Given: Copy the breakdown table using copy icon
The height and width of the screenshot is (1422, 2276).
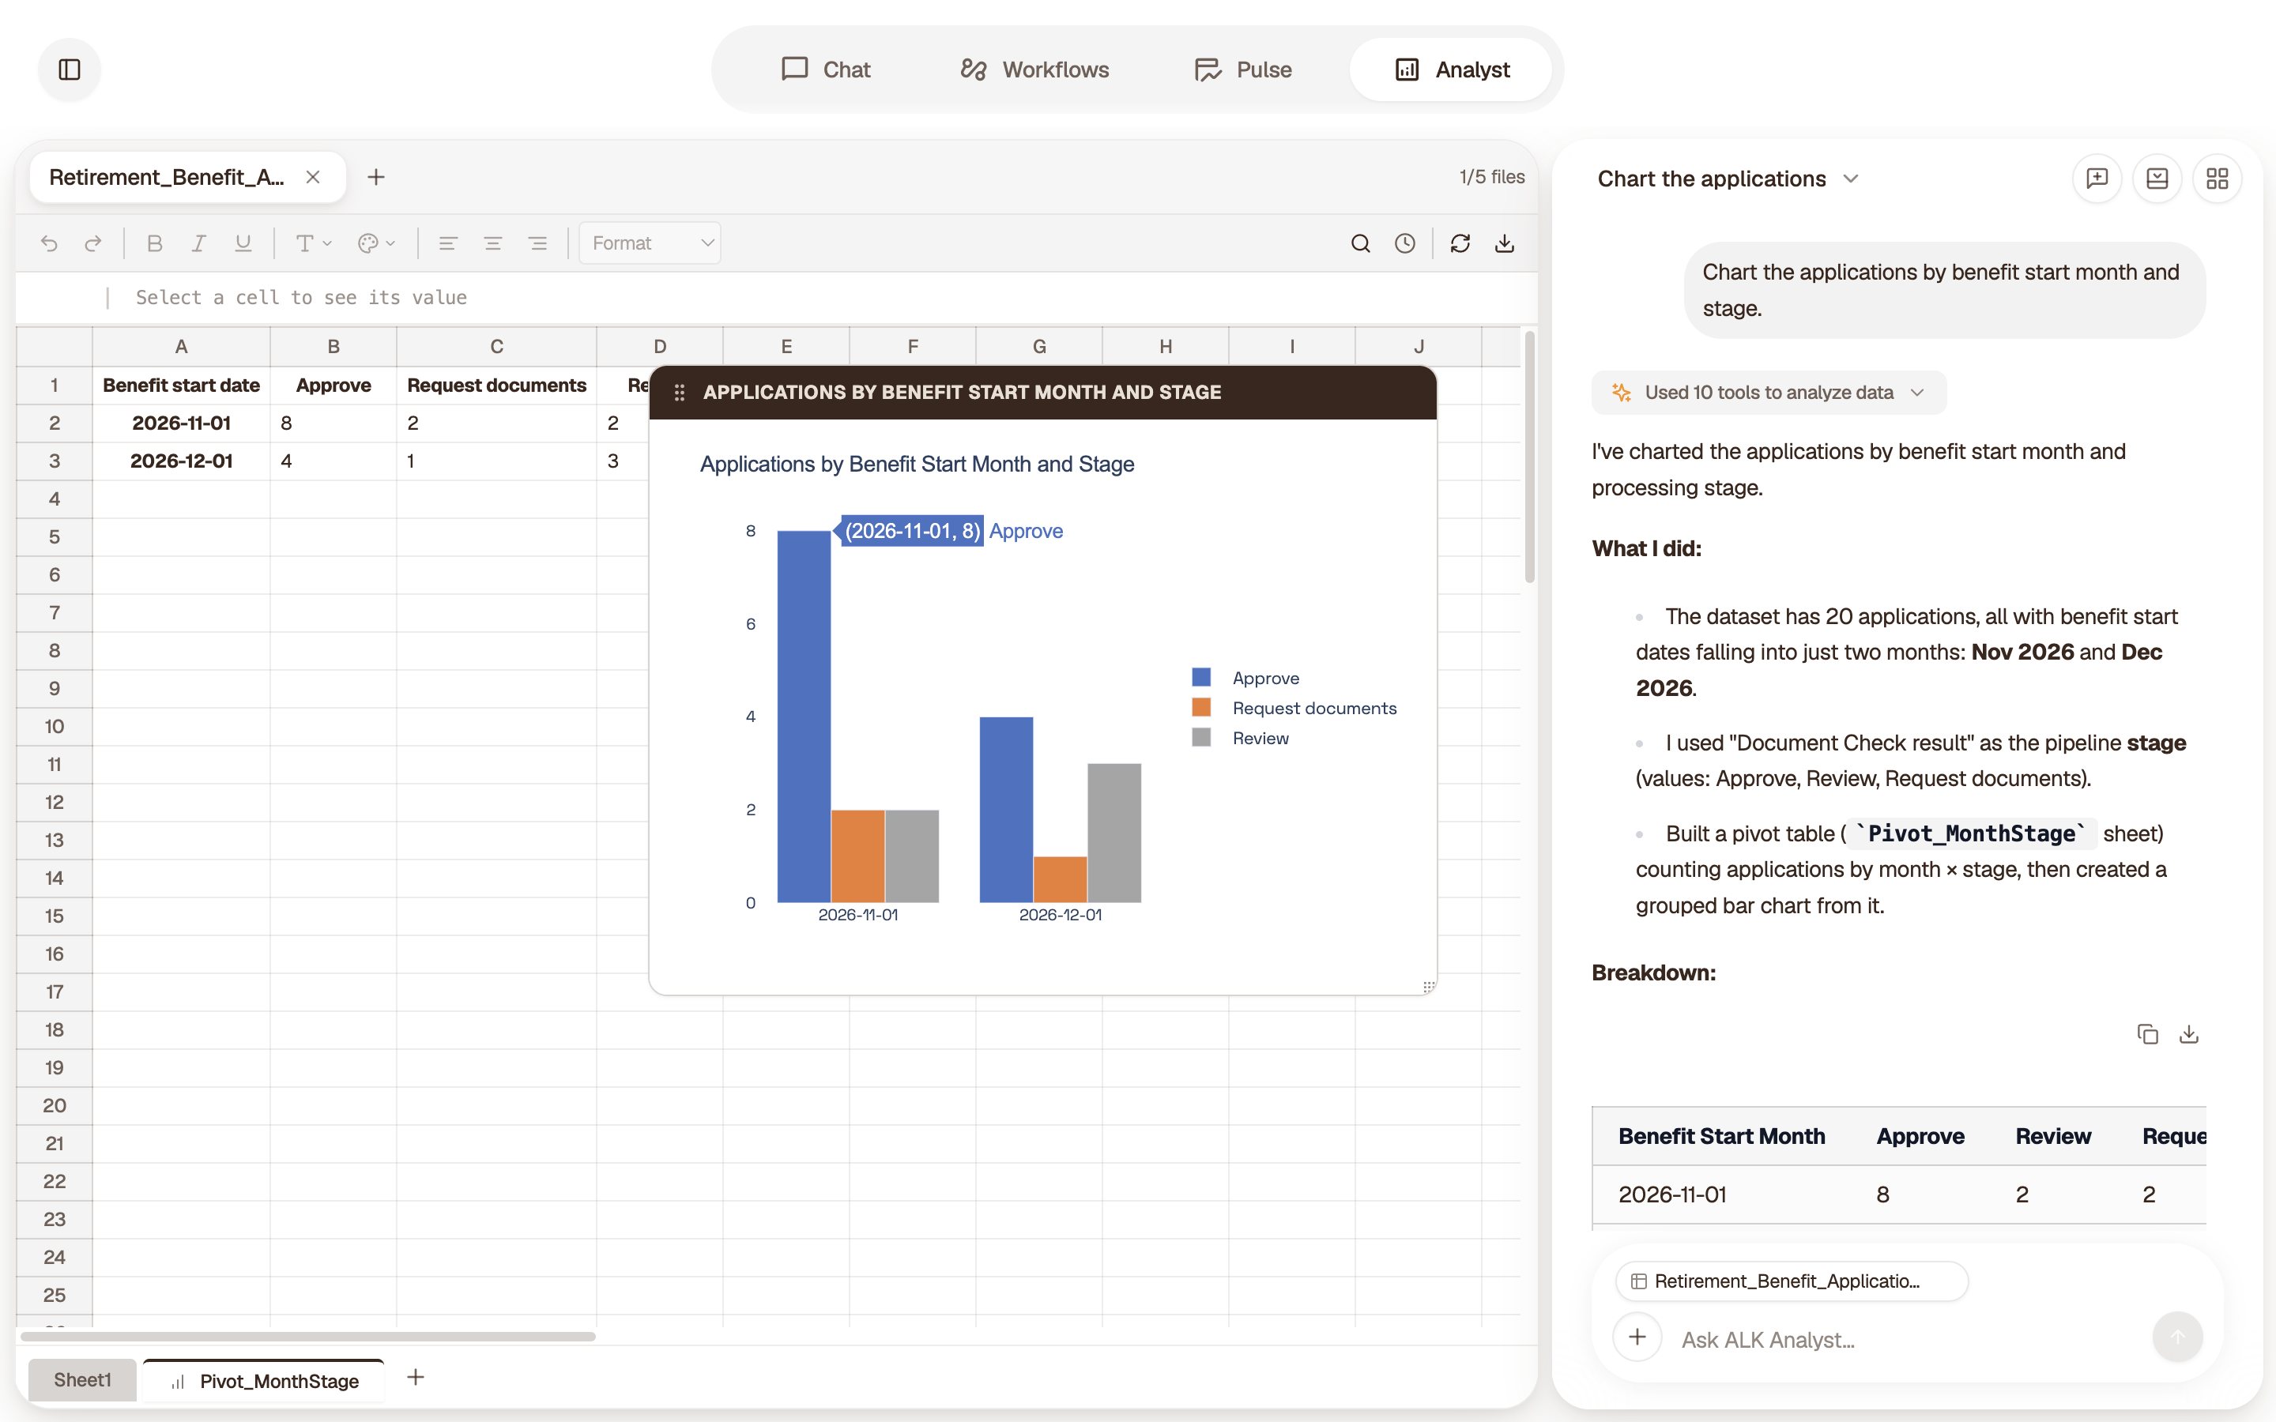Looking at the screenshot, I should (x=2147, y=1035).
